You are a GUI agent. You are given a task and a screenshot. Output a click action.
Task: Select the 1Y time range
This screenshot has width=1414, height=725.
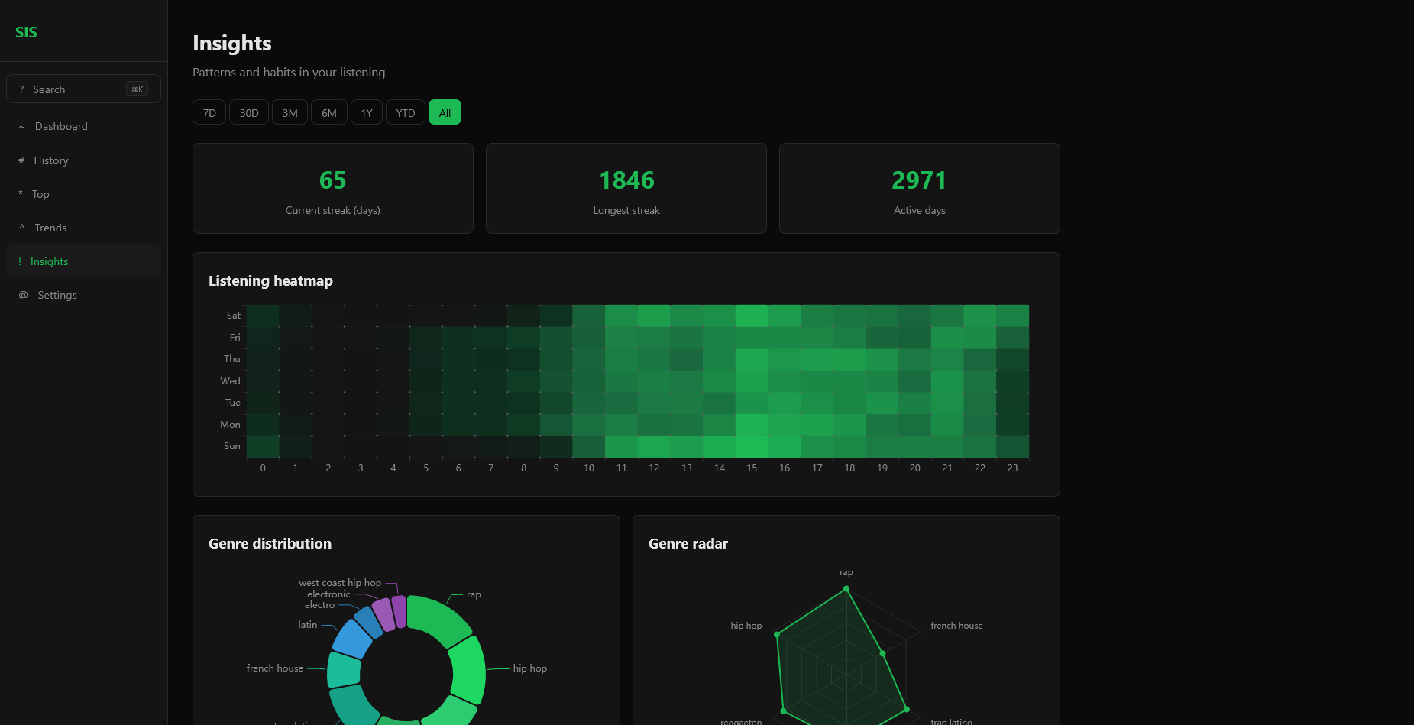click(x=367, y=113)
